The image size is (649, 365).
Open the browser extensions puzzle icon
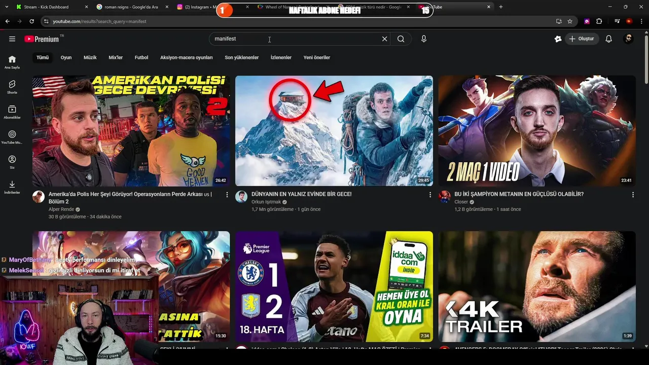click(x=599, y=21)
